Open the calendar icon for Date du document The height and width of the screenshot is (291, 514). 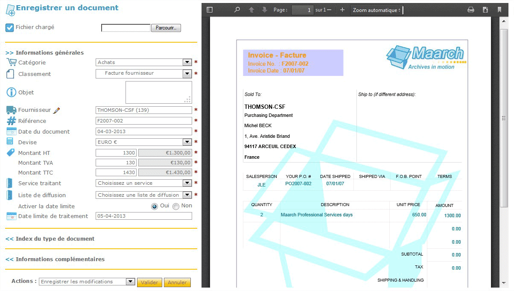coord(11,131)
